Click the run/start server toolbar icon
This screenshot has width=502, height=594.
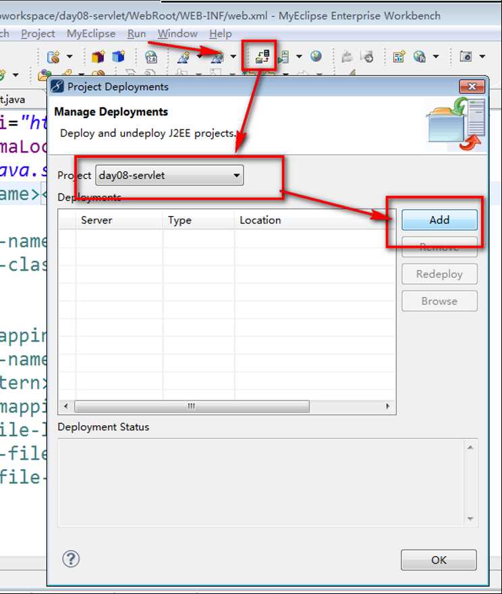(283, 57)
